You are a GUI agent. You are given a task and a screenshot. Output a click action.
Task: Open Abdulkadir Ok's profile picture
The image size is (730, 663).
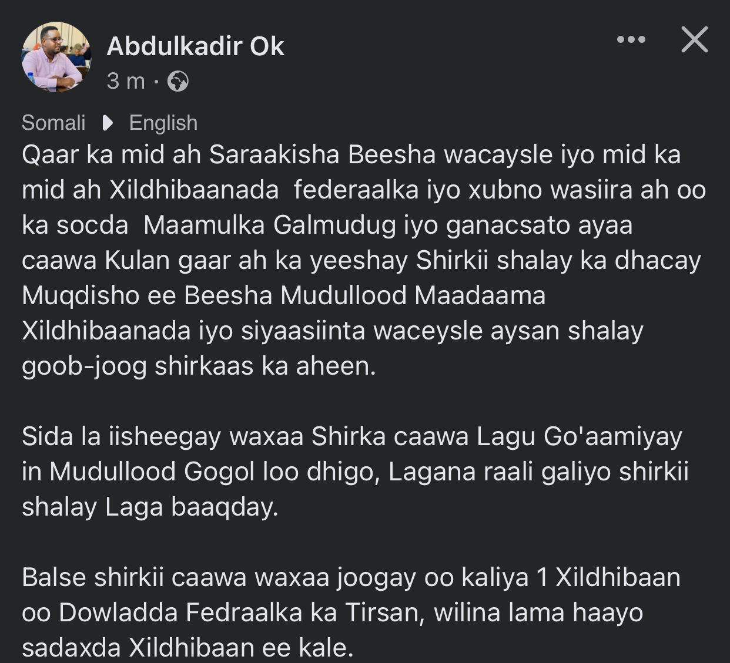[x=56, y=57]
